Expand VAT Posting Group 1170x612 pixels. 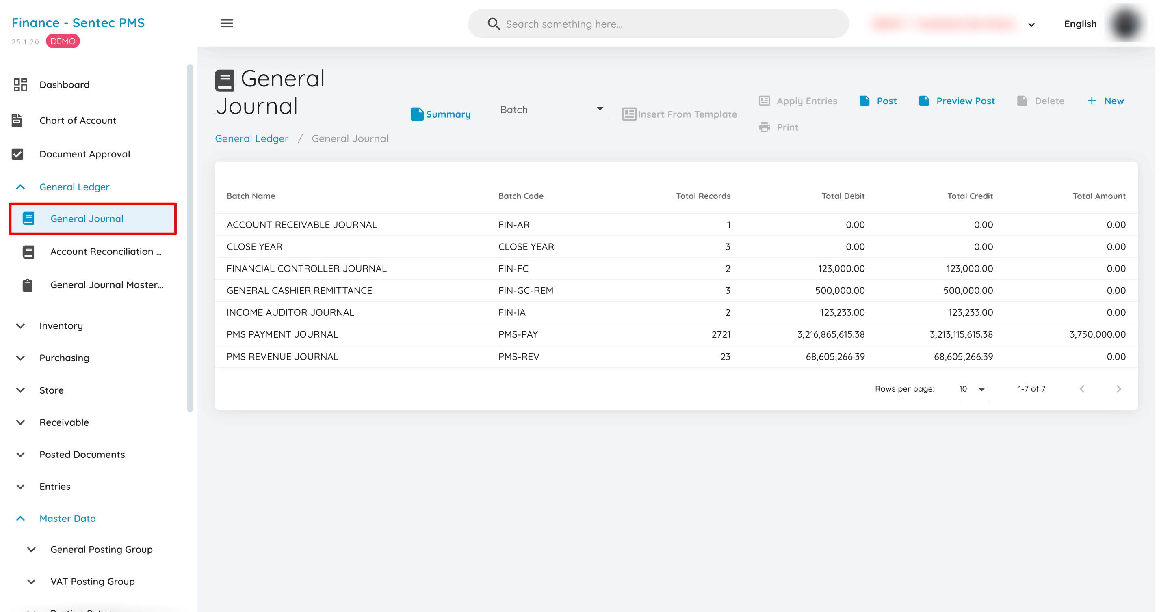tap(31, 582)
